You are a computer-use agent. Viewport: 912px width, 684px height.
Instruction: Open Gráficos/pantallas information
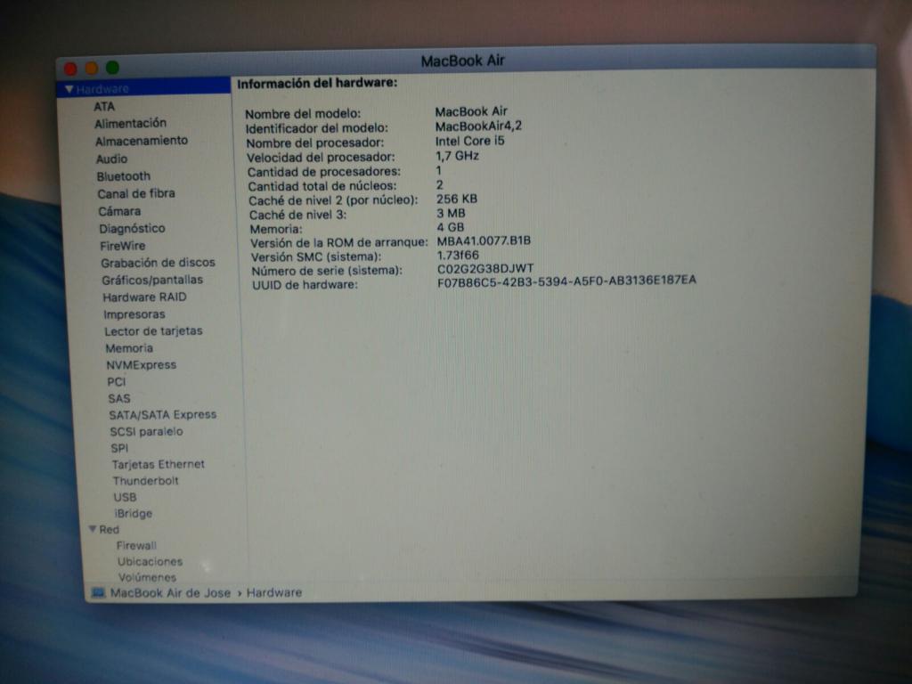tap(152, 280)
